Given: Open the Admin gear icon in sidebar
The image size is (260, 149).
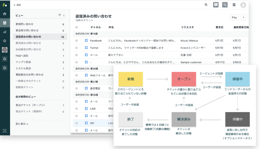Looking at the screenshot, I should coord(5,41).
